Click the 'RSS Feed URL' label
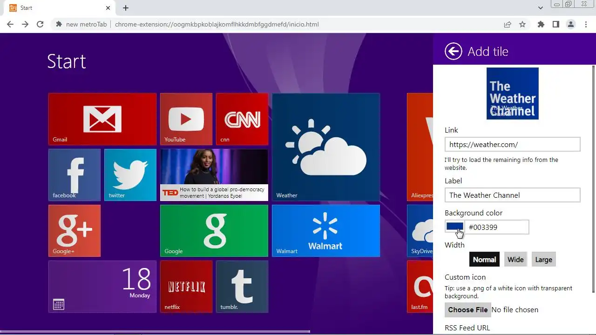 tap(467, 328)
